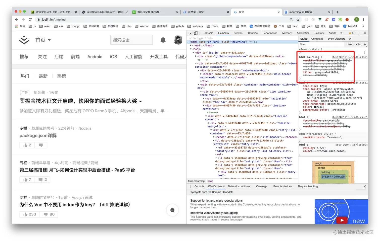
Task: Open the user avatar on Juejin
Action: click(x=178, y=40)
